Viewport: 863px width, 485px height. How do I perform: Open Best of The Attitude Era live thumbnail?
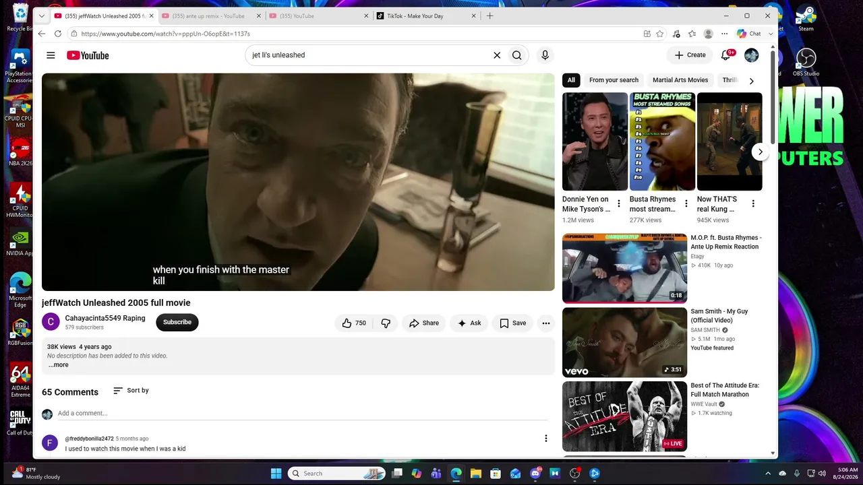[624, 416]
